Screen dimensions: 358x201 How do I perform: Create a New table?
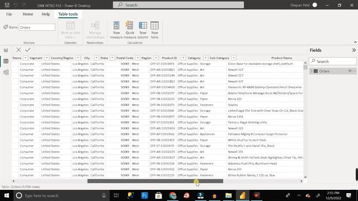point(154,30)
